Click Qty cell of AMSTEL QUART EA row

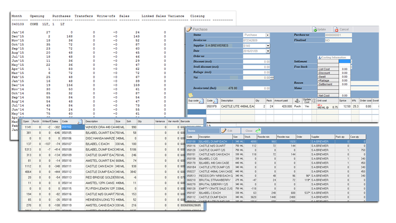tap(146, 161)
